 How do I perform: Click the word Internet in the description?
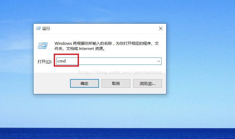[x=86, y=48]
